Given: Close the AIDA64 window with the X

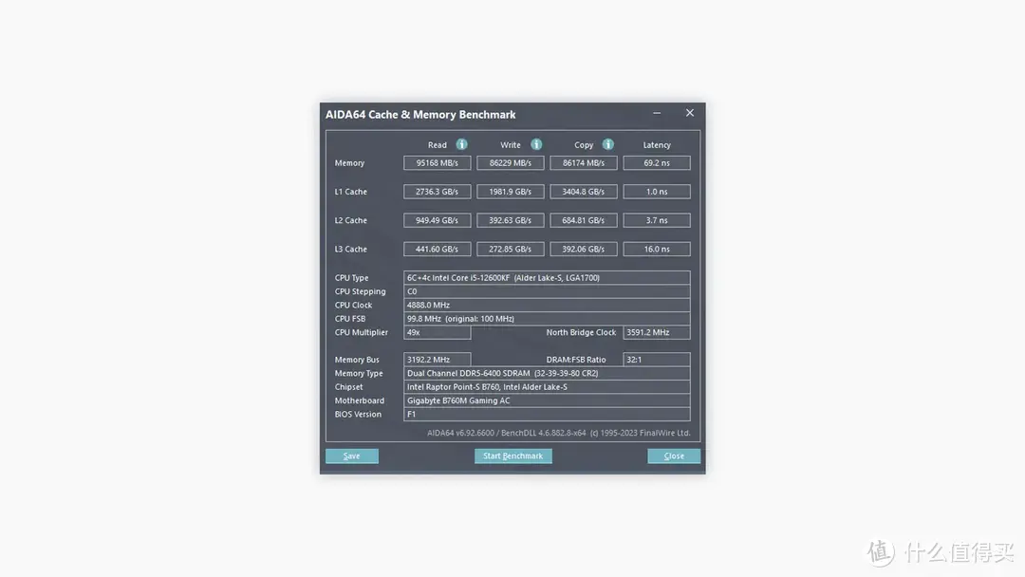Looking at the screenshot, I should 690,113.
